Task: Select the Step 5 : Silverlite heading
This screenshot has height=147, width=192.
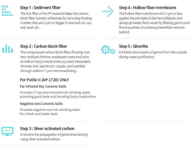Action: (134, 46)
